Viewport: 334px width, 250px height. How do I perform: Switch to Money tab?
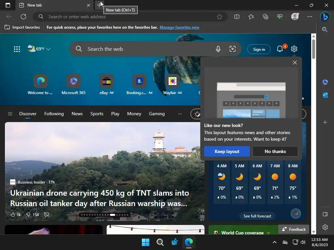134,114
